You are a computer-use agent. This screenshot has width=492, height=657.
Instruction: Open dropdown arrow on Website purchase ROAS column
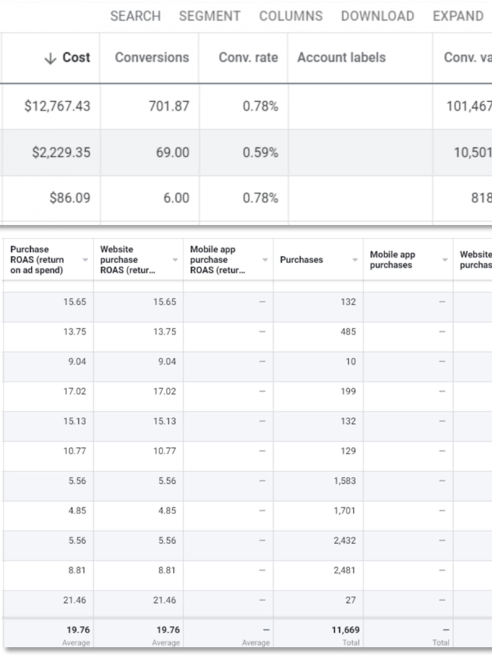pyautogui.click(x=175, y=260)
